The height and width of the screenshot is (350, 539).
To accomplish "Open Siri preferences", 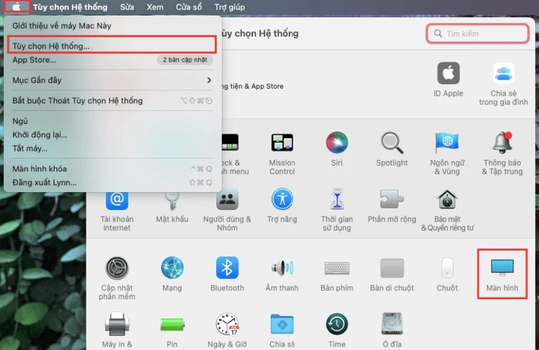I will pyautogui.click(x=337, y=149).
